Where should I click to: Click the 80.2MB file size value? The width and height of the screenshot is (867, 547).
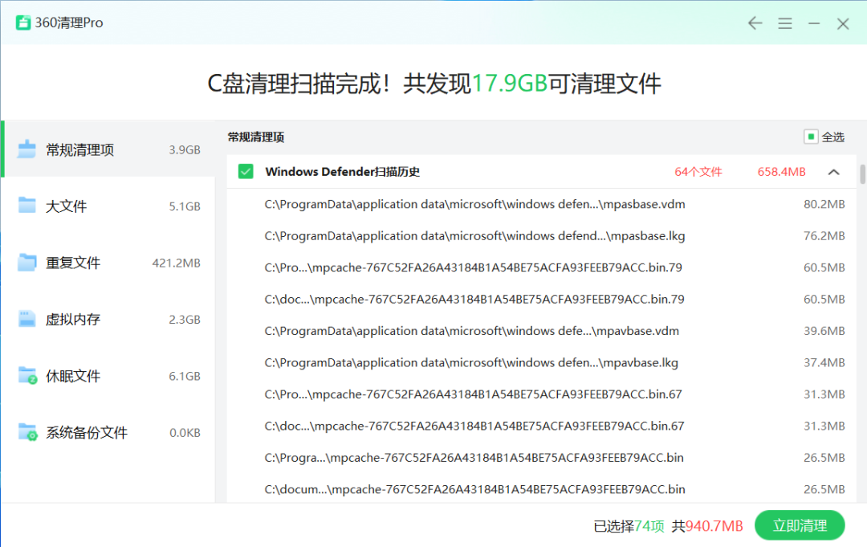pyautogui.click(x=824, y=204)
